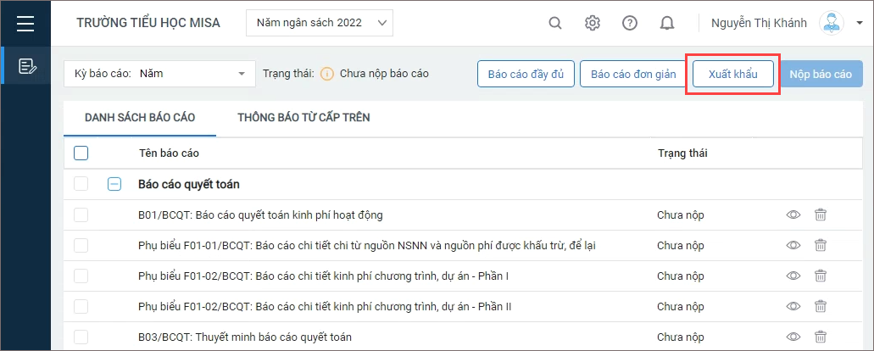Open the Năm ngân sách 2022 dropdown
Image resolution: width=874 pixels, height=351 pixels.
pyautogui.click(x=320, y=23)
